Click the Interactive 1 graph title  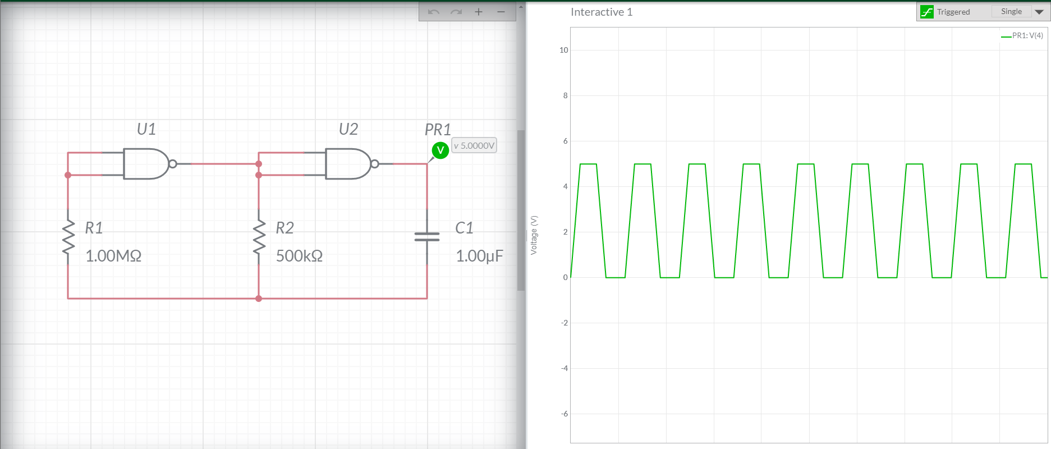pos(602,12)
